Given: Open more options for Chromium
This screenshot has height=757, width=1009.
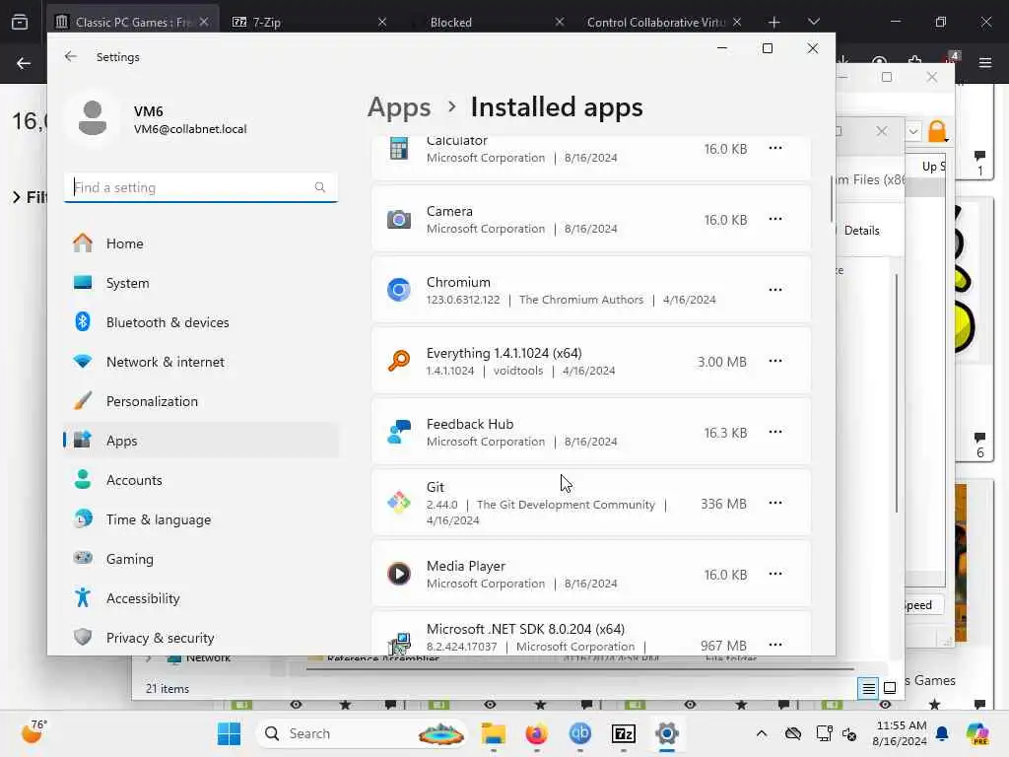Looking at the screenshot, I should point(775,290).
